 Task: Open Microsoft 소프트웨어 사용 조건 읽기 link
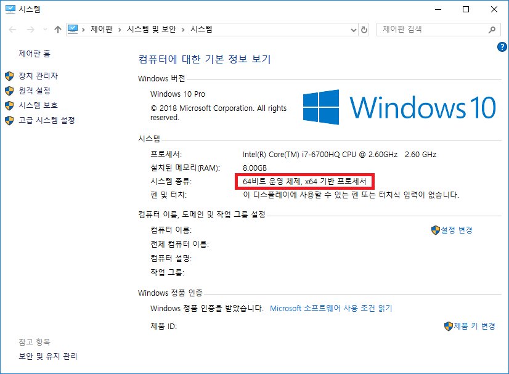tap(331, 308)
